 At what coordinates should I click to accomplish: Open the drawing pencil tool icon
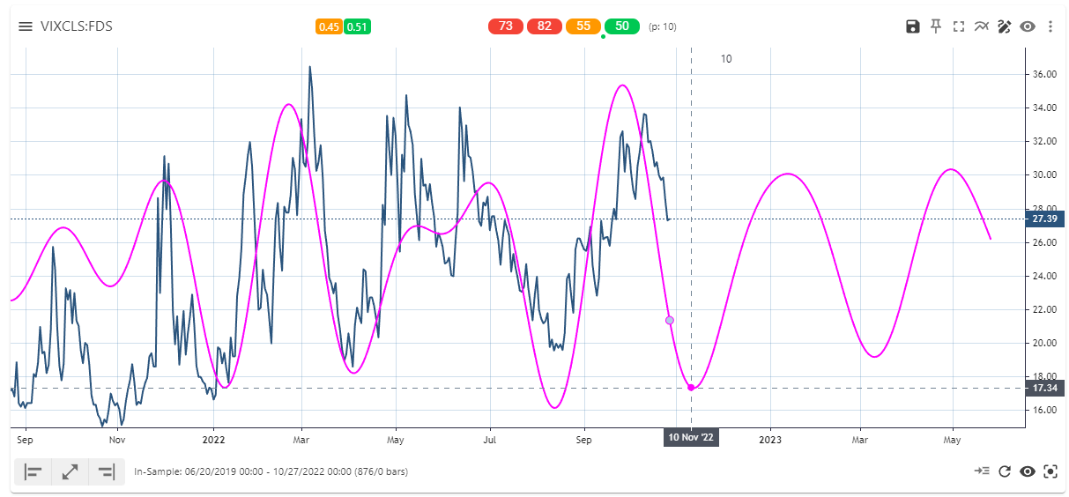pyautogui.click(x=1005, y=26)
